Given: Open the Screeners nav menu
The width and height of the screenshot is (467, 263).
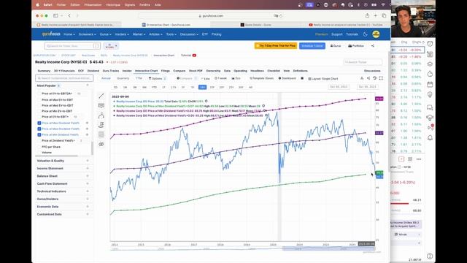Looking at the screenshot, I should (87, 34).
